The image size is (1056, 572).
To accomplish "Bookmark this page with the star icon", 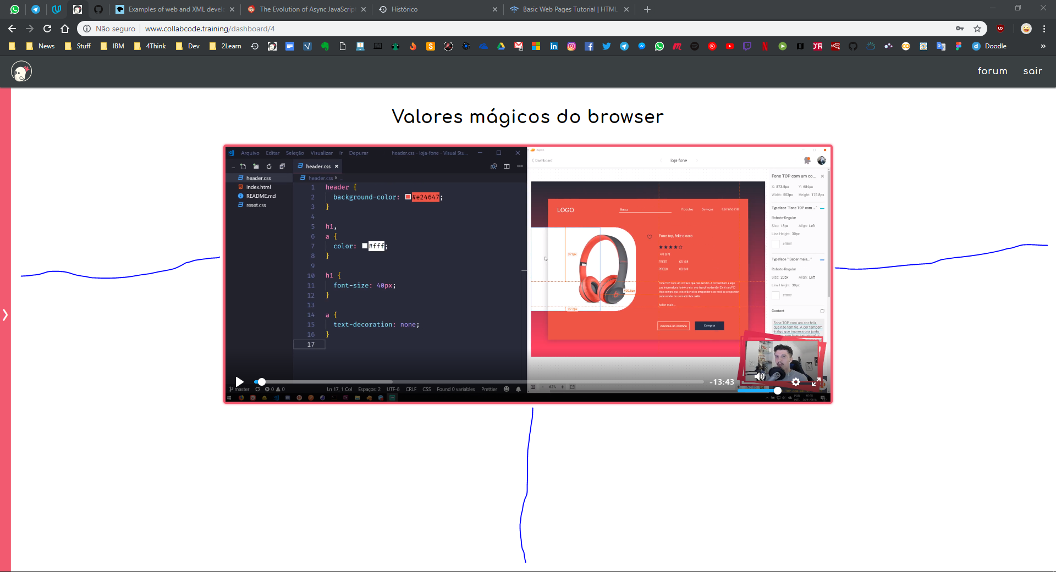I will click(x=977, y=29).
